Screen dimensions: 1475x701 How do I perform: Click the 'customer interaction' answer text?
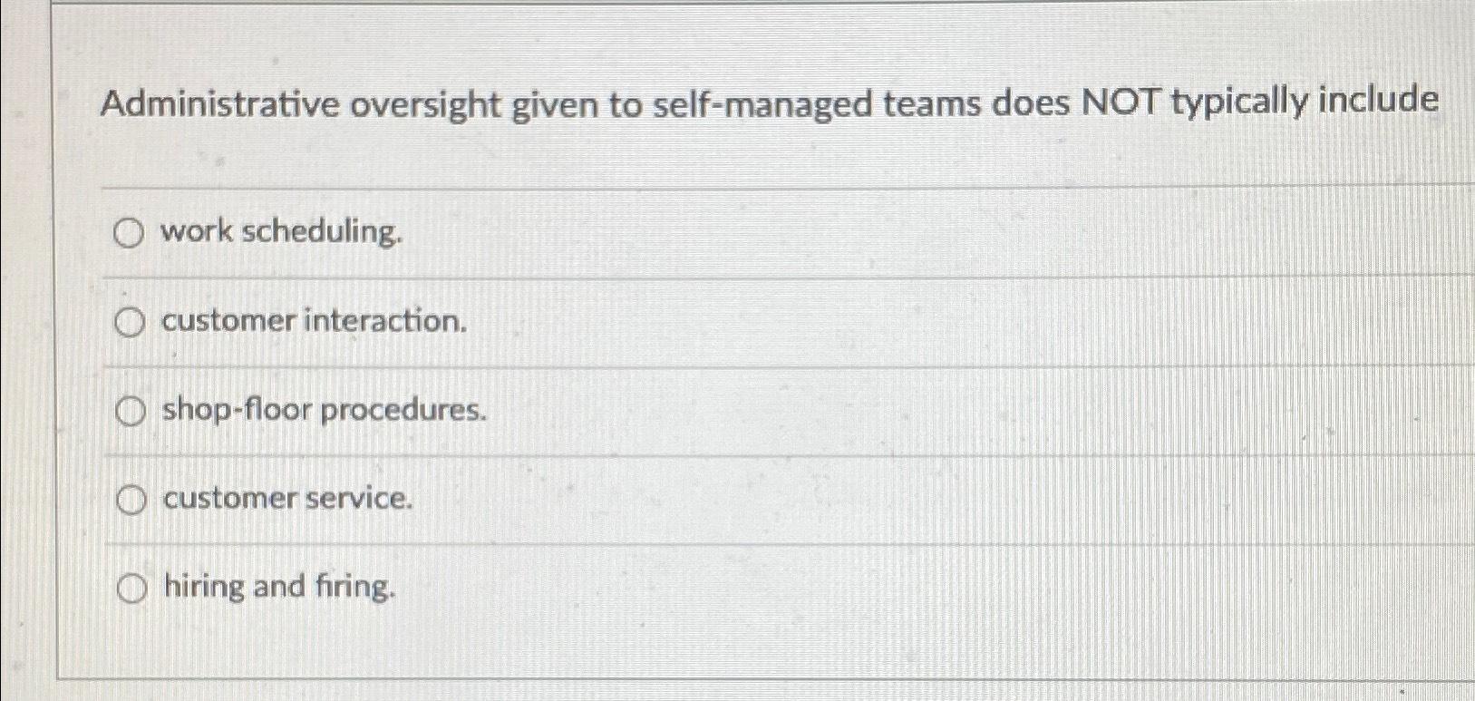coord(312,322)
